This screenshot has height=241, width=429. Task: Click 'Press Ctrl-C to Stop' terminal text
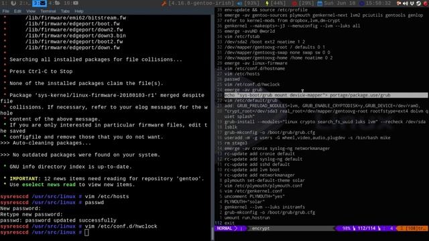coord(41,72)
